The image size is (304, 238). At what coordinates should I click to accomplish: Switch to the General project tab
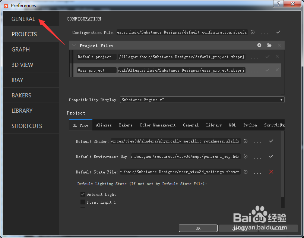191,125
